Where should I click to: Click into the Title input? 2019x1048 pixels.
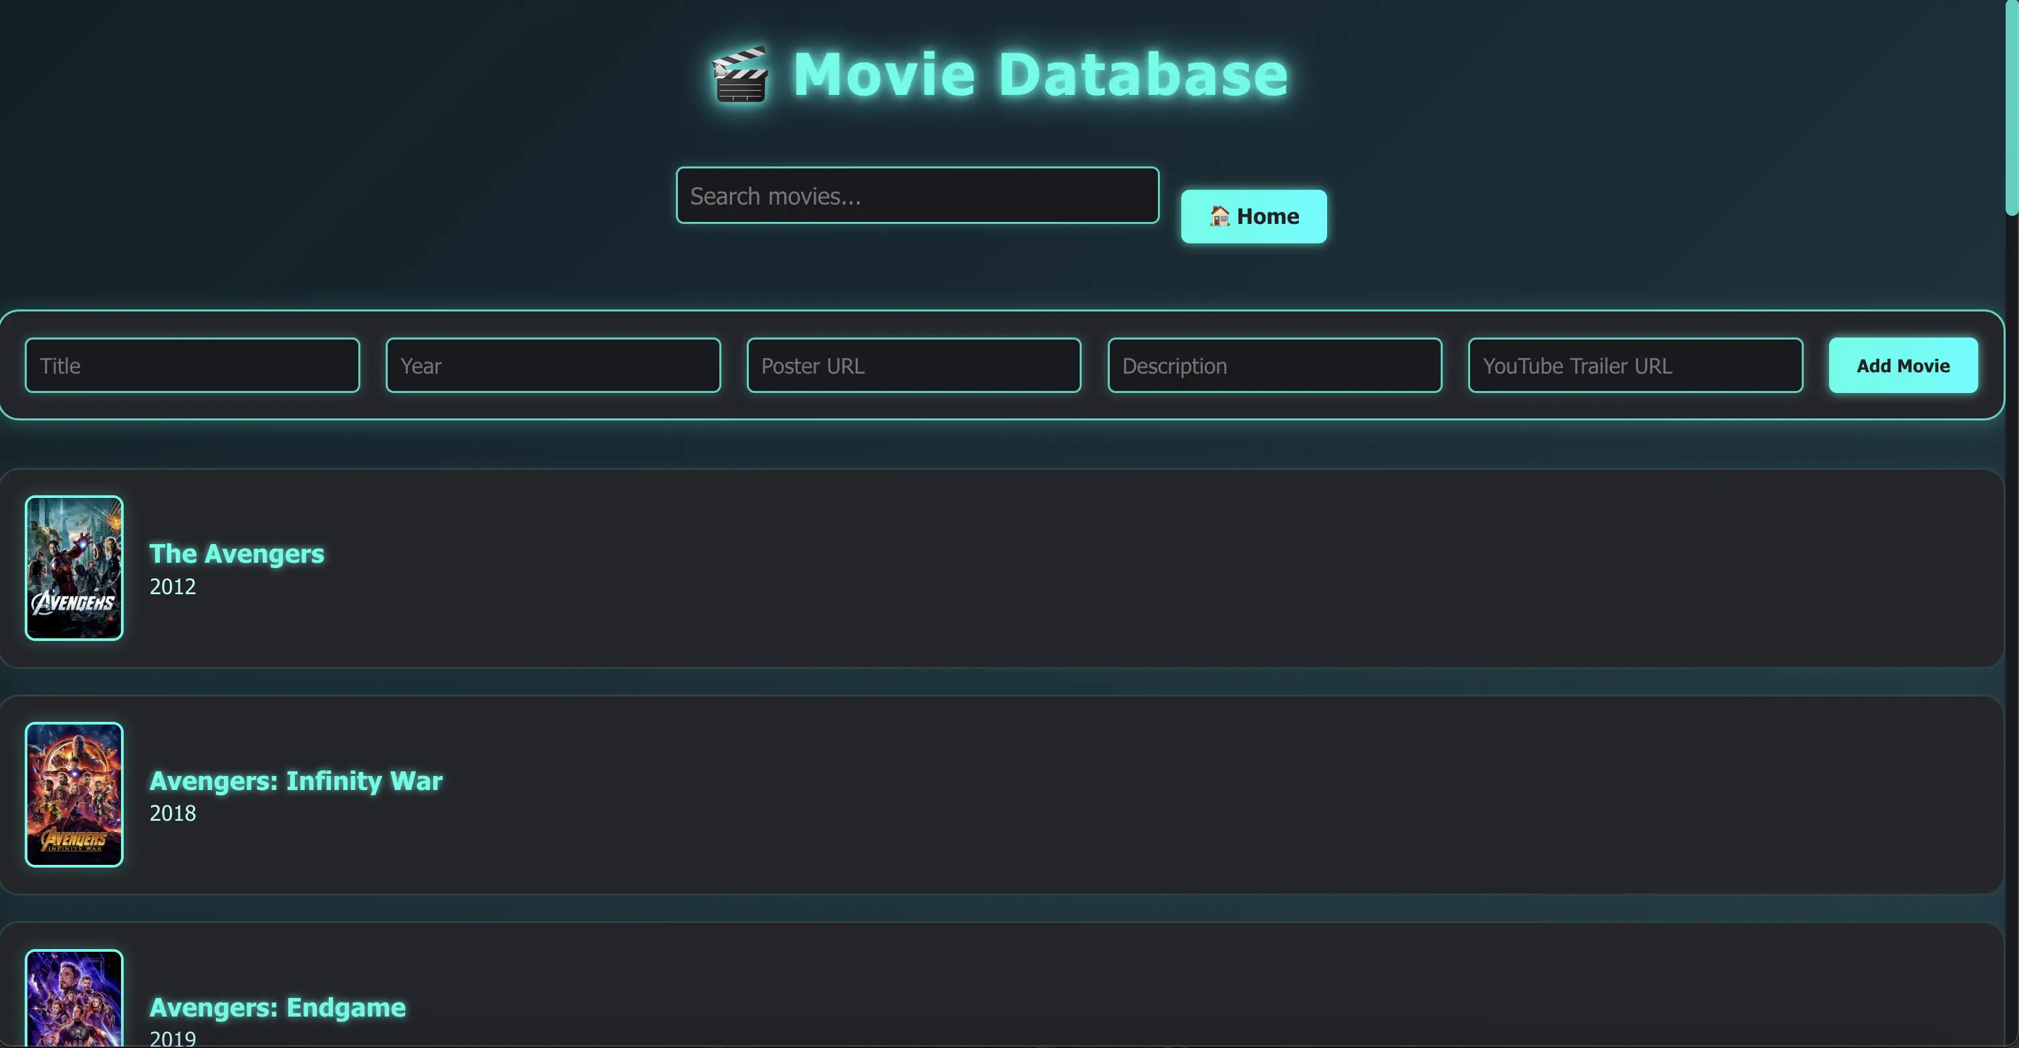point(192,366)
